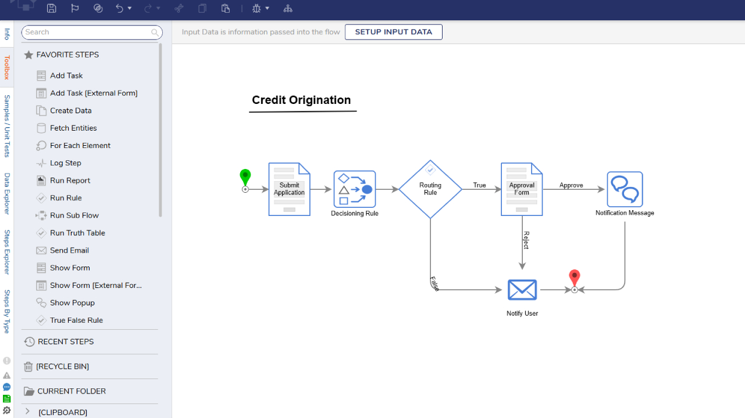Select the Routing Rule diamond step

point(430,189)
